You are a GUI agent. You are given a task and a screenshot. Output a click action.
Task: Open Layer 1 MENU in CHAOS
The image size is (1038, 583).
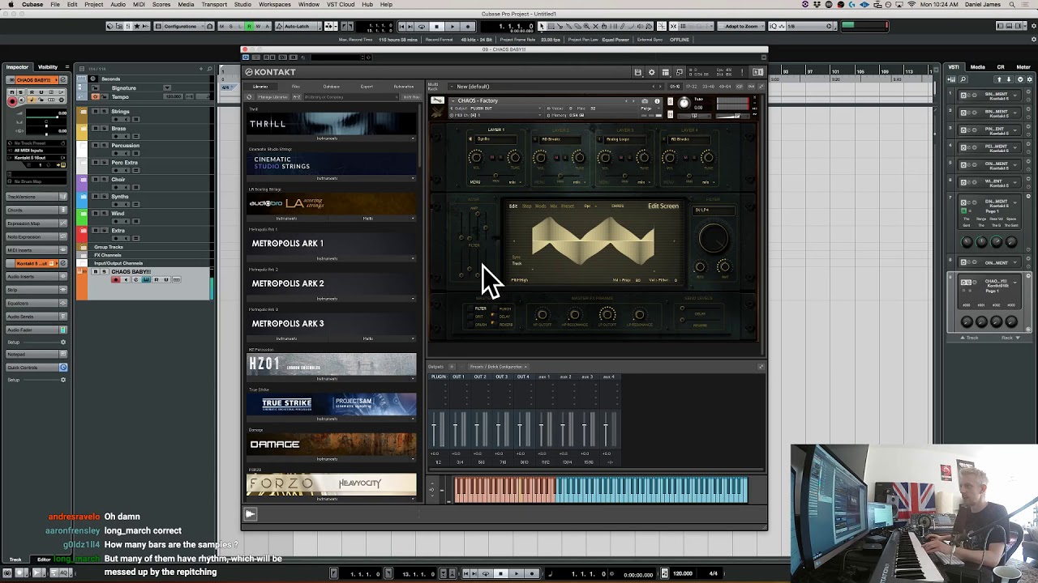coord(475,182)
